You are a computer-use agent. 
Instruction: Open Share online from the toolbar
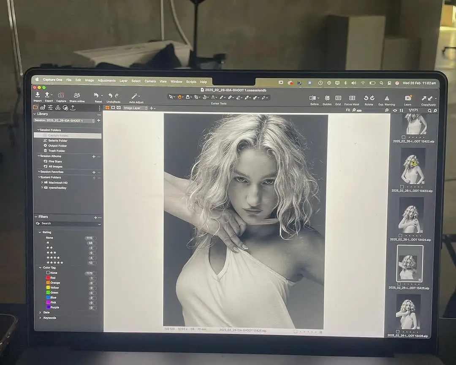point(77,95)
